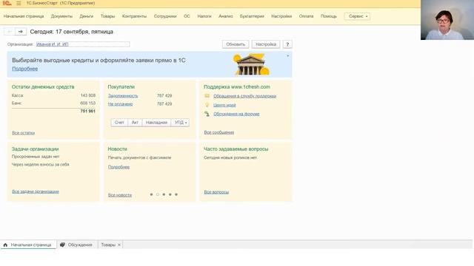Screen dimensions: 474x266
Task: Open the Оплата menu
Action: coord(306,16)
